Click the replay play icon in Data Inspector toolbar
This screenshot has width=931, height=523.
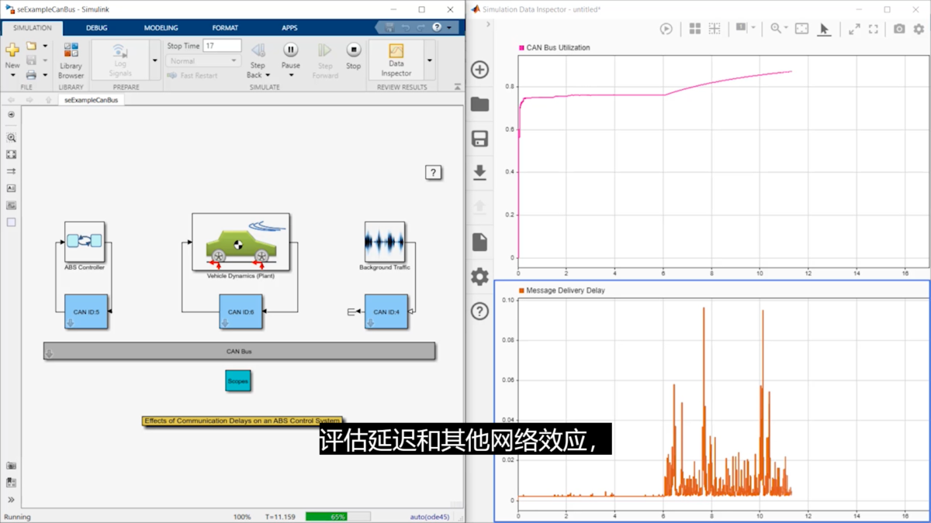tap(666, 29)
